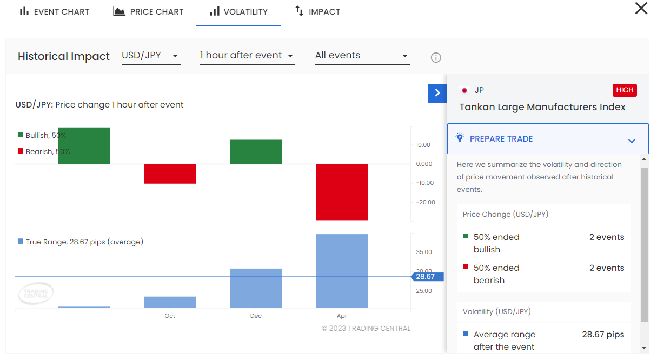The width and height of the screenshot is (657, 360).
Task: Close the panel with X icon
Action: coord(641,9)
